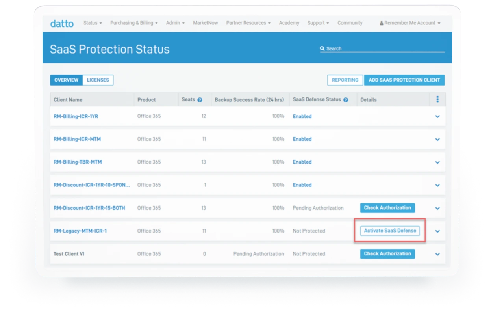Click the Details column header

369,100
